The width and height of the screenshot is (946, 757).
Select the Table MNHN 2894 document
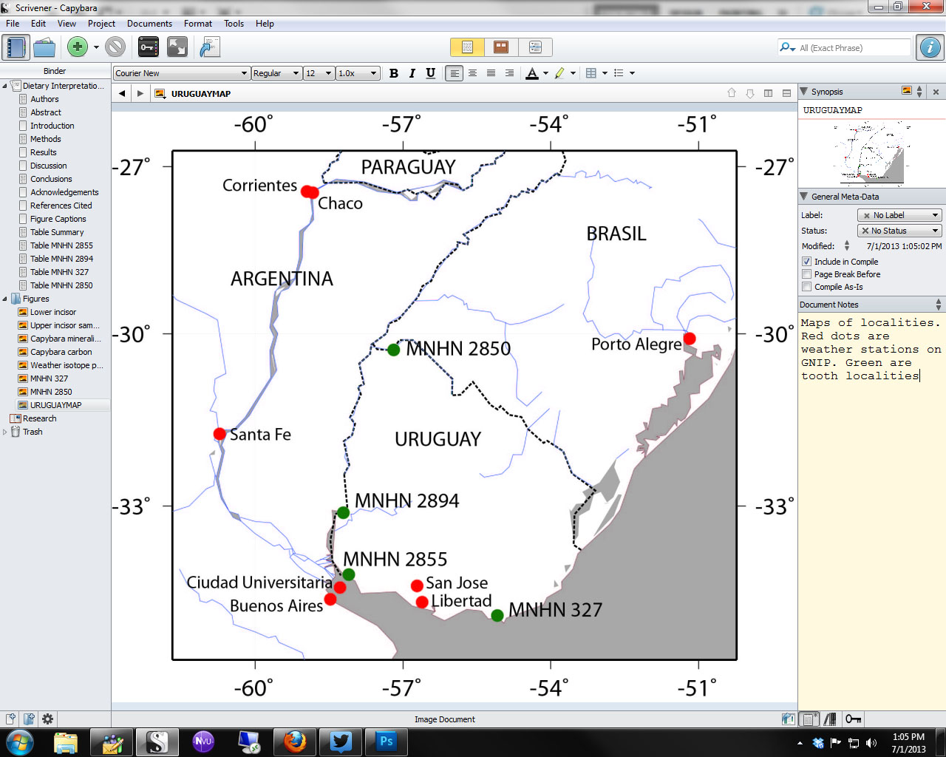point(61,259)
